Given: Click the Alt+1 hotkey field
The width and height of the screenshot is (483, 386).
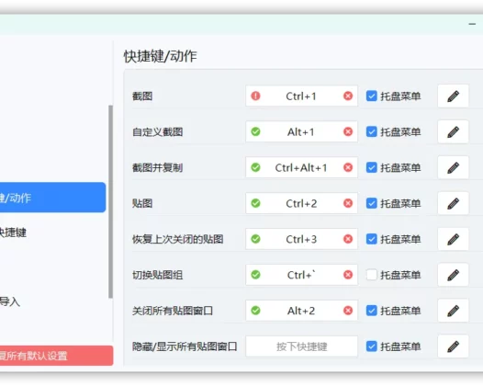Looking at the screenshot, I should (x=301, y=131).
